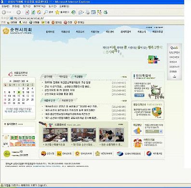Viewport: 191px width, 188px height.
Task: Switch to the 공지사항 tab
Action: point(48,77)
